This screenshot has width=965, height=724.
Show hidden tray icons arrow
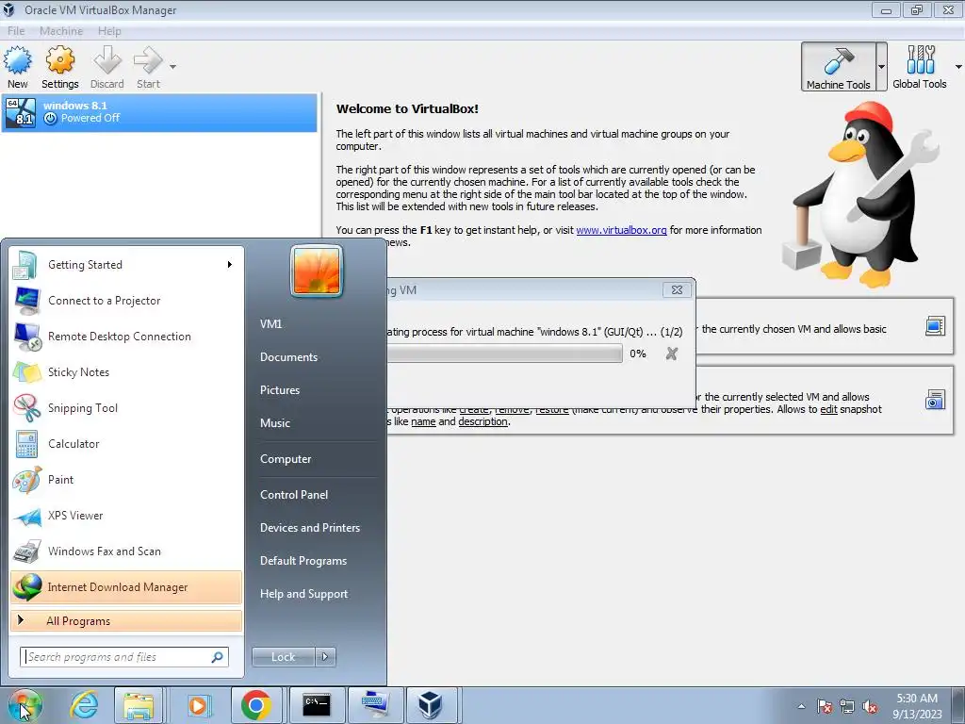pyautogui.click(x=801, y=706)
